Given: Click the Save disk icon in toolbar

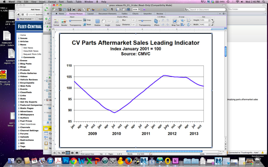Looking at the screenshot, I should pos(69,10).
